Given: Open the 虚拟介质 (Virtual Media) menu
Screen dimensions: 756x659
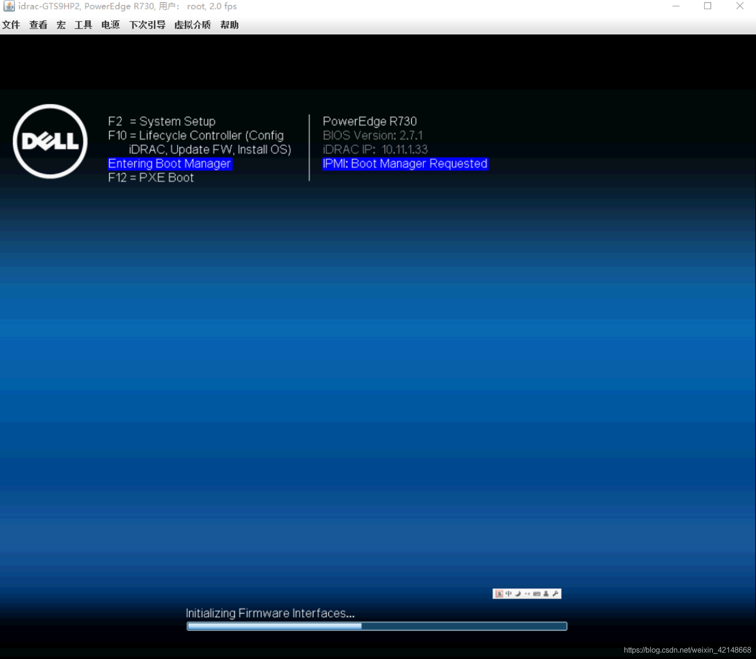Looking at the screenshot, I should [x=193, y=25].
